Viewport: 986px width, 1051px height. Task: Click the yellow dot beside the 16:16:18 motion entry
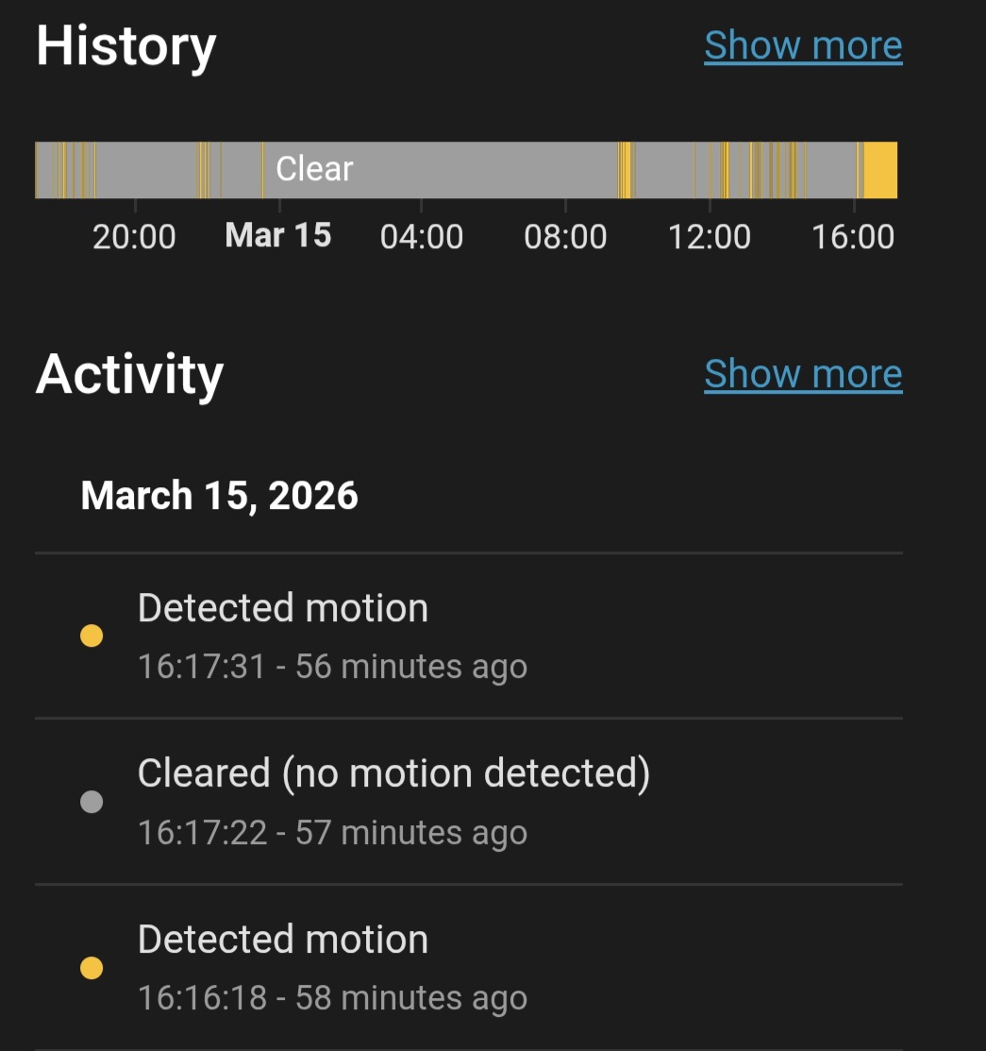coord(92,968)
